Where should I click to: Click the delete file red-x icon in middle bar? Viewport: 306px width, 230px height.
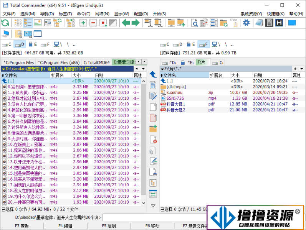(153, 140)
